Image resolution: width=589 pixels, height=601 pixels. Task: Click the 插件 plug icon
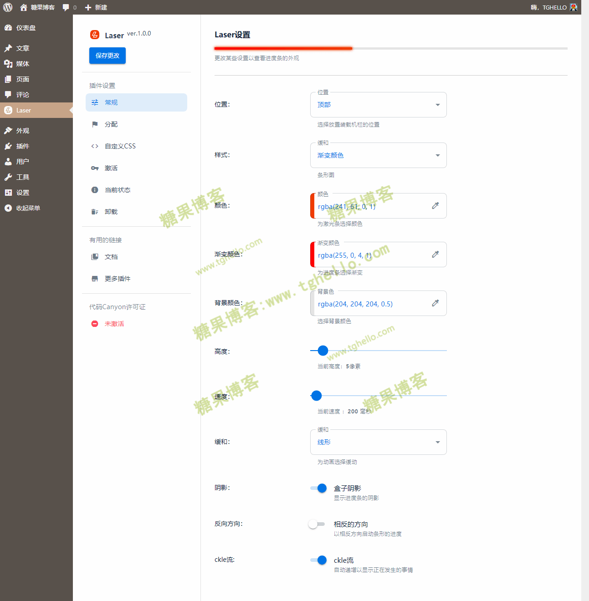[8, 146]
